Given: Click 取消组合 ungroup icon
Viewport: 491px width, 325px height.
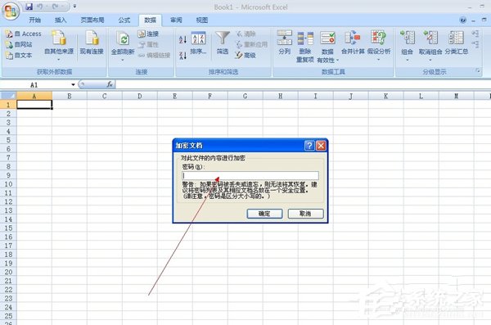Looking at the screenshot, I should click(x=430, y=38).
